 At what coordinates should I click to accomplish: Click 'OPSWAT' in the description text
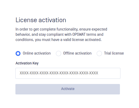point(79,34)
